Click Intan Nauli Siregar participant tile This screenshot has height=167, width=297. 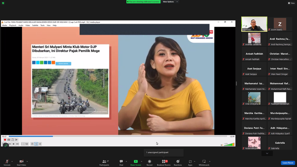[280, 69]
